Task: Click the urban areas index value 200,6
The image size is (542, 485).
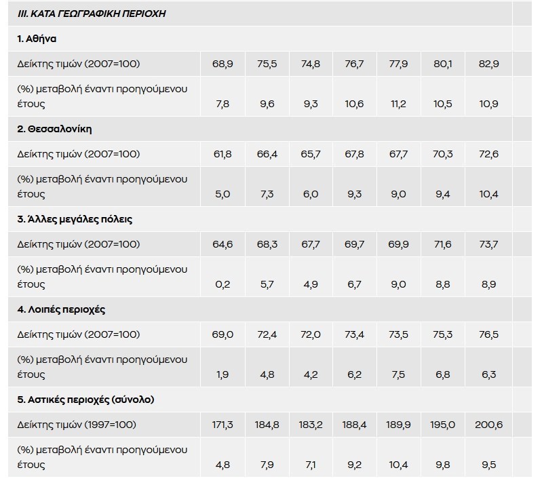Action: pyautogui.click(x=488, y=425)
